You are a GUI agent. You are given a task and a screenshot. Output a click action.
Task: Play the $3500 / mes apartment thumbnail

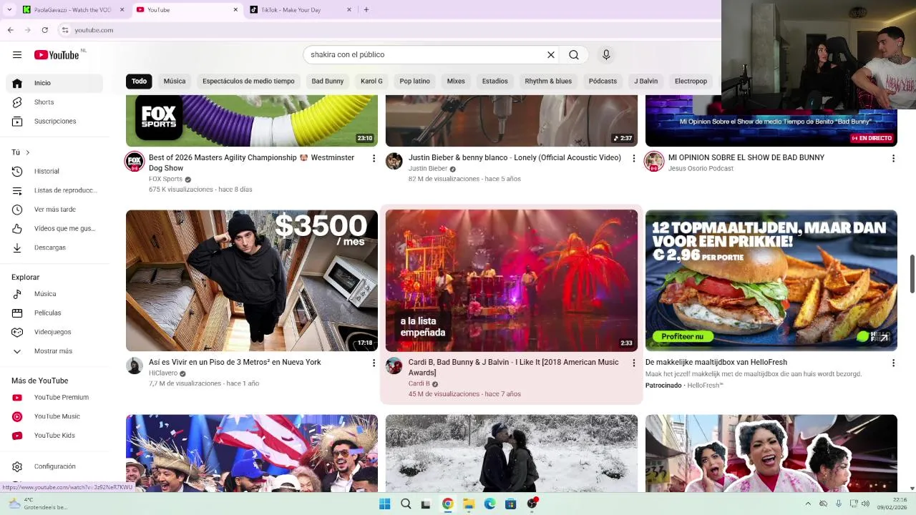[x=252, y=280]
